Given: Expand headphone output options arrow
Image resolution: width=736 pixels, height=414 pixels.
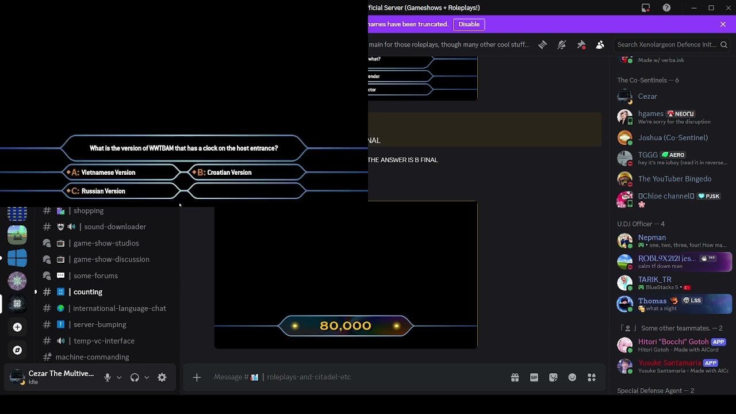Looking at the screenshot, I should (x=147, y=378).
